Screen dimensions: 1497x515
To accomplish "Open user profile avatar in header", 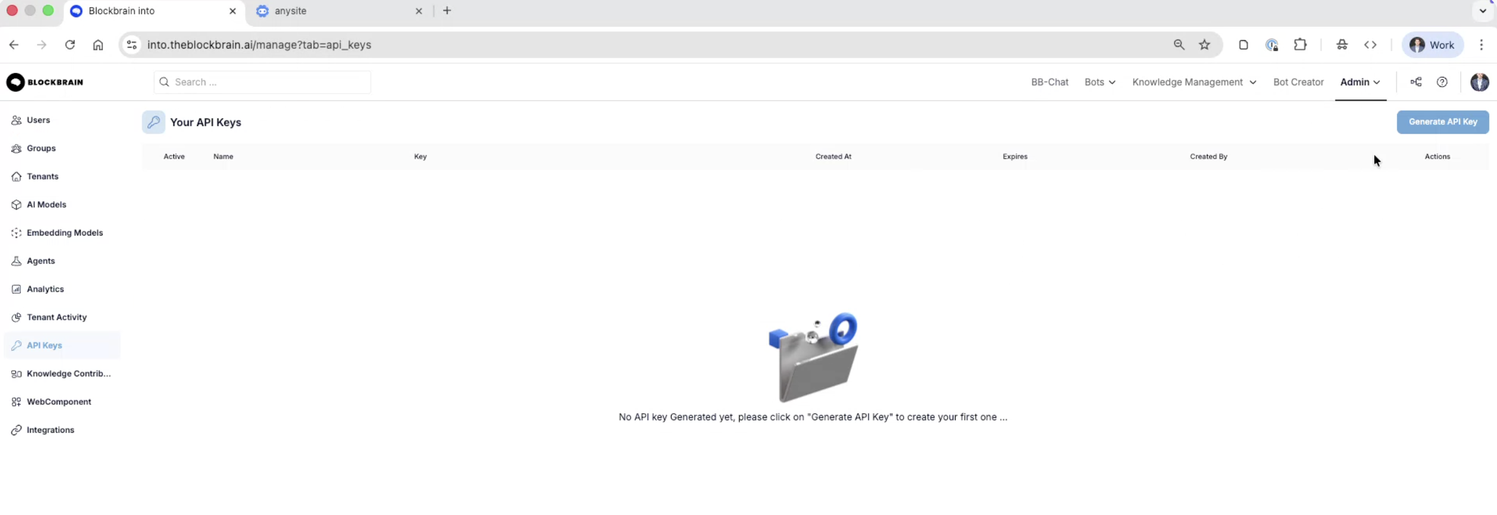I will click(1479, 82).
